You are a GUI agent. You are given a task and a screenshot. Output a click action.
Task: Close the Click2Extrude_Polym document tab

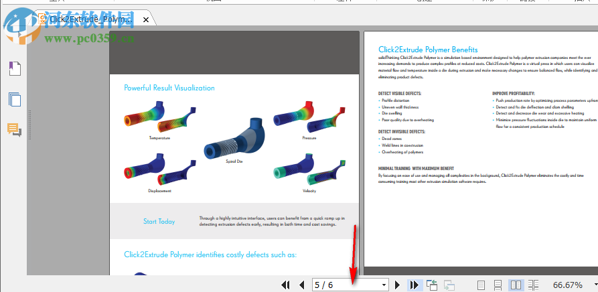click(146, 19)
